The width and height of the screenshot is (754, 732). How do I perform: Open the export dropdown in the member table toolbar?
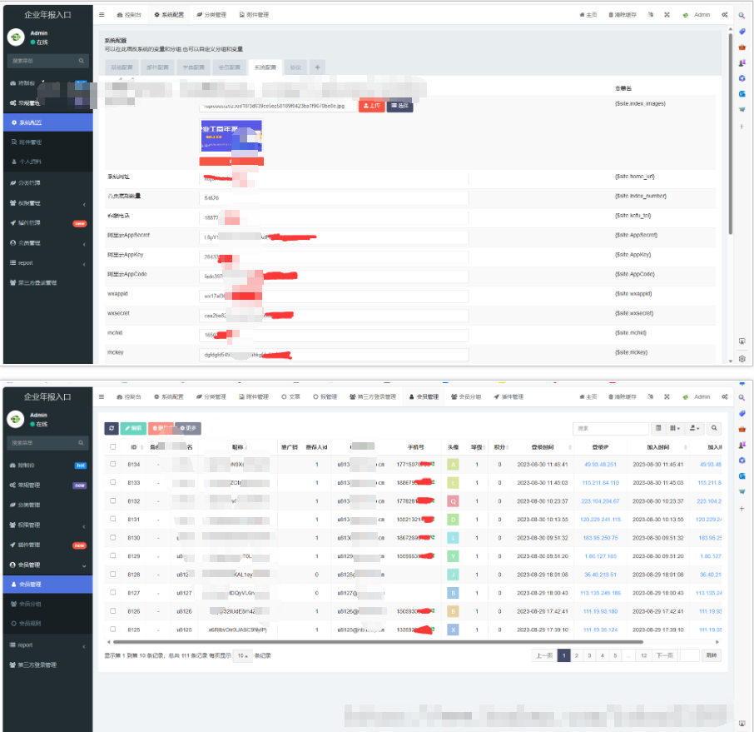[x=693, y=428]
